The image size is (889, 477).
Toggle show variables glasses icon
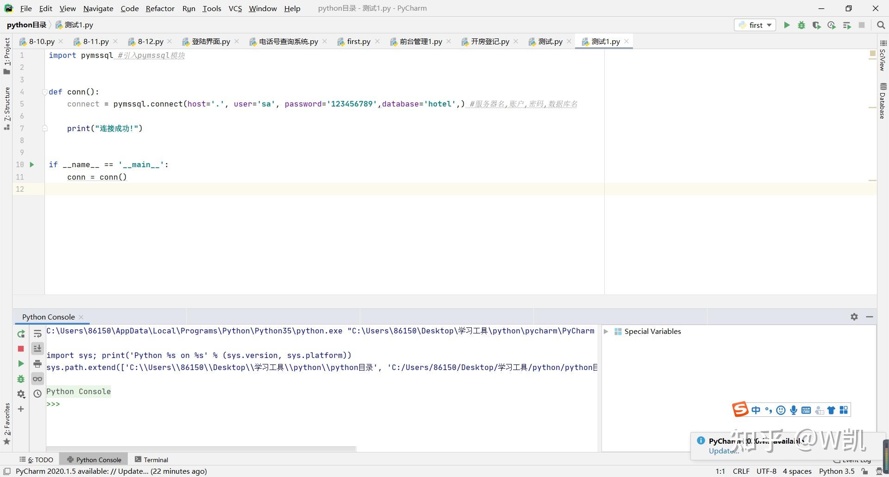38,379
